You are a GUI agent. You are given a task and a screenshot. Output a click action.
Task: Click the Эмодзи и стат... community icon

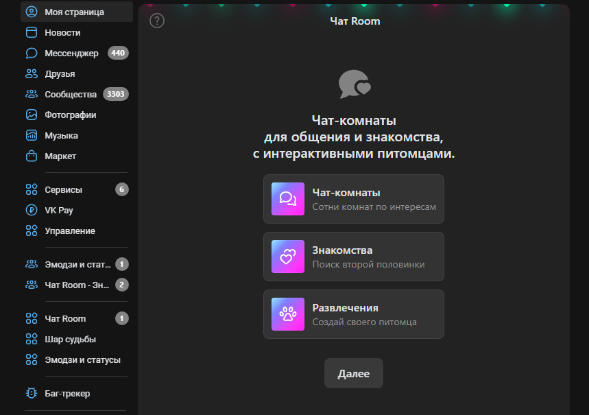click(32, 264)
